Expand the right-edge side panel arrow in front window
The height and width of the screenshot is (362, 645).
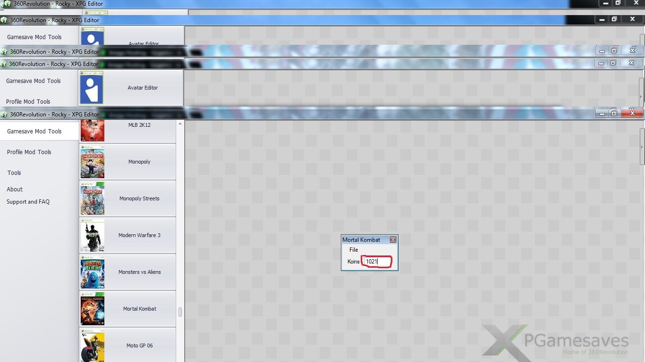pyautogui.click(x=642, y=147)
